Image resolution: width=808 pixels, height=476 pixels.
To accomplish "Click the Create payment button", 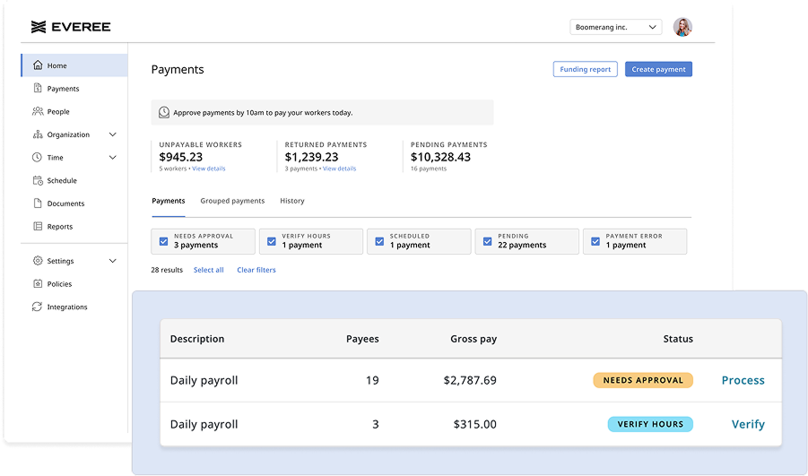I will click(658, 69).
